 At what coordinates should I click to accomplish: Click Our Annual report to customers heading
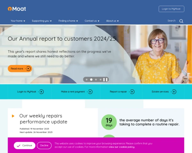pos(62,39)
